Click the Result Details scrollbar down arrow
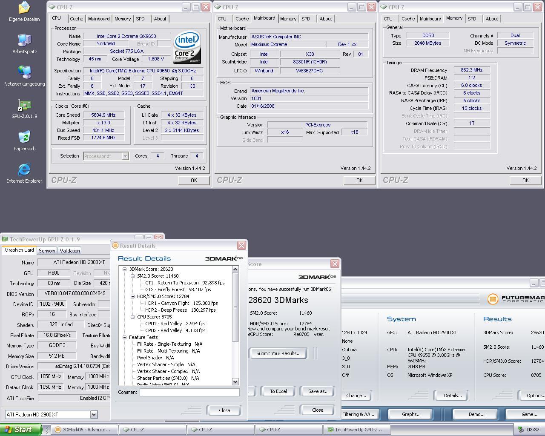Screen dimensions: 545x436 click(235, 382)
